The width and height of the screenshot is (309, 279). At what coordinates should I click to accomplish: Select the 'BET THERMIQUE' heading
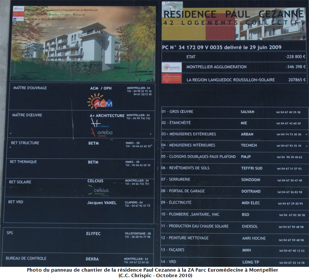(23, 162)
